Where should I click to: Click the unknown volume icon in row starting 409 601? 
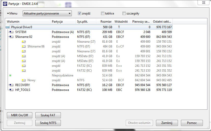(x=24, y=51)
